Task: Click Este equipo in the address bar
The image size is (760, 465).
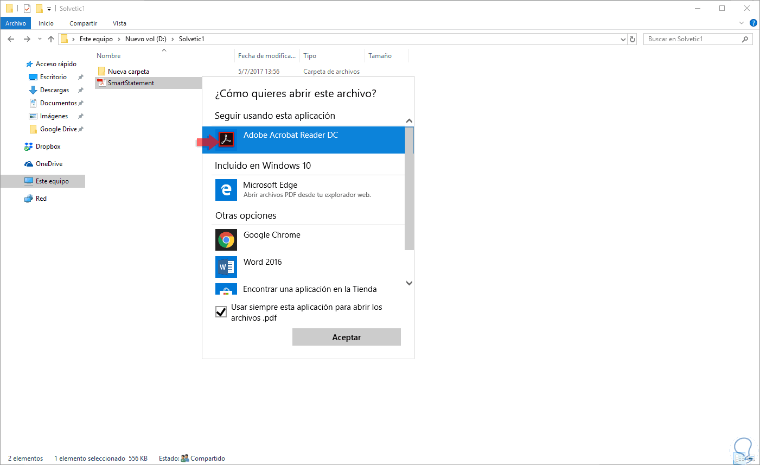Action: [x=96, y=39]
